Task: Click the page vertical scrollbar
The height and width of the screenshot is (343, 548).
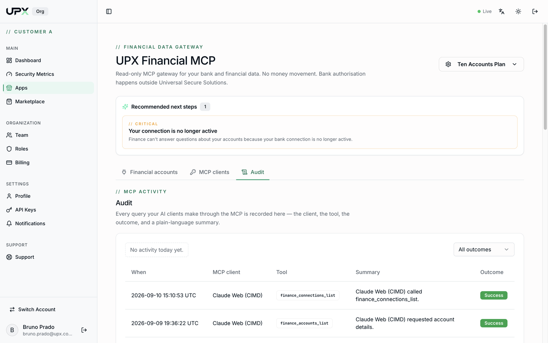Action: (x=545, y=77)
